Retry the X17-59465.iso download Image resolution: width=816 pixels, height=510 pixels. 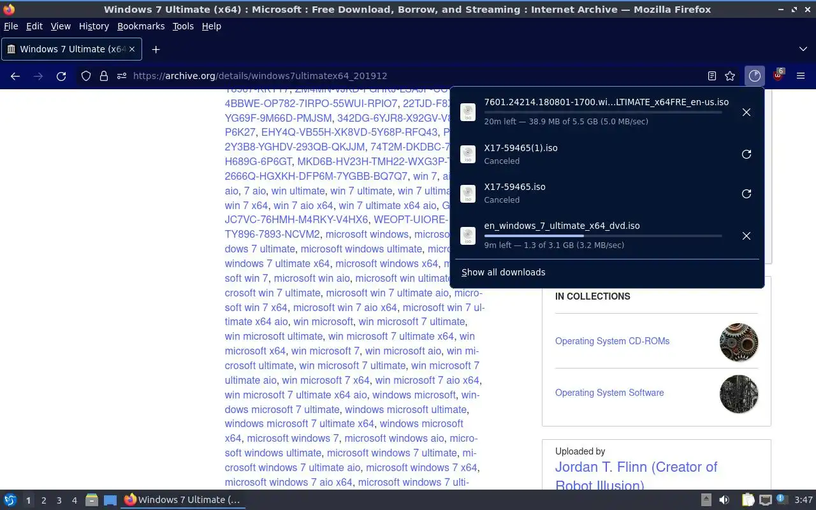pyautogui.click(x=747, y=194)
